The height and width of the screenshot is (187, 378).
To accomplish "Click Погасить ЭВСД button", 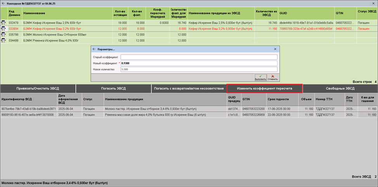I will pos(113,88).
